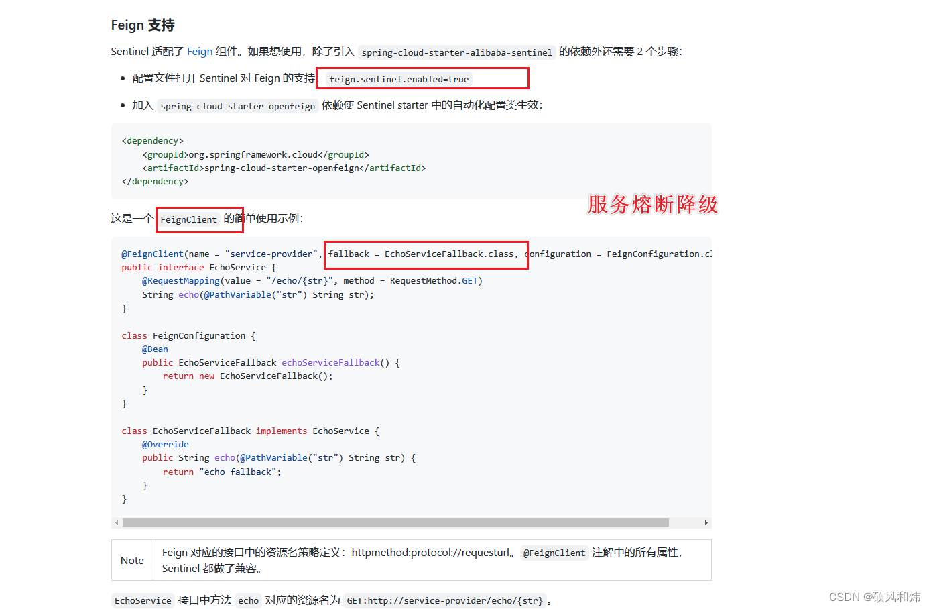The width and height of the screenshot is (931, 609).
Task: Click 'echo' inline code in last line
Action: coord(248,601)
